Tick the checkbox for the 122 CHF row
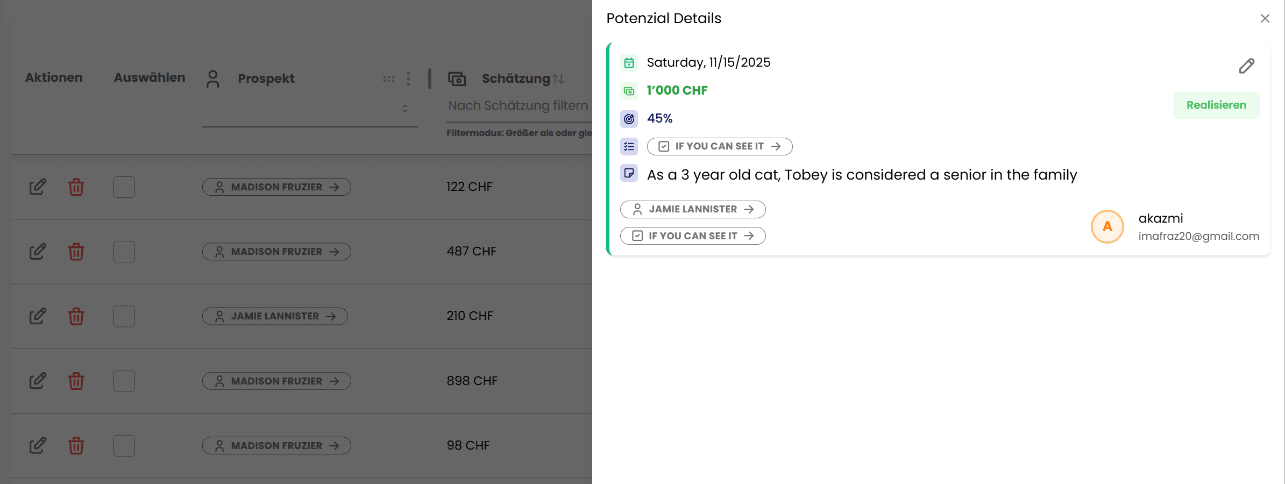 click(x=124, y=187)
